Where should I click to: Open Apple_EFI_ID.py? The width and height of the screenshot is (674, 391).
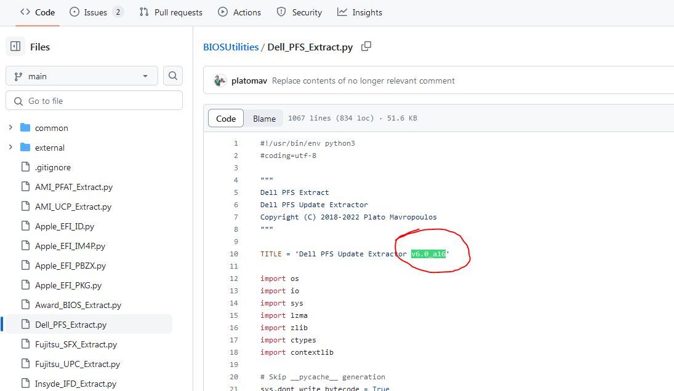coord(65,227)
